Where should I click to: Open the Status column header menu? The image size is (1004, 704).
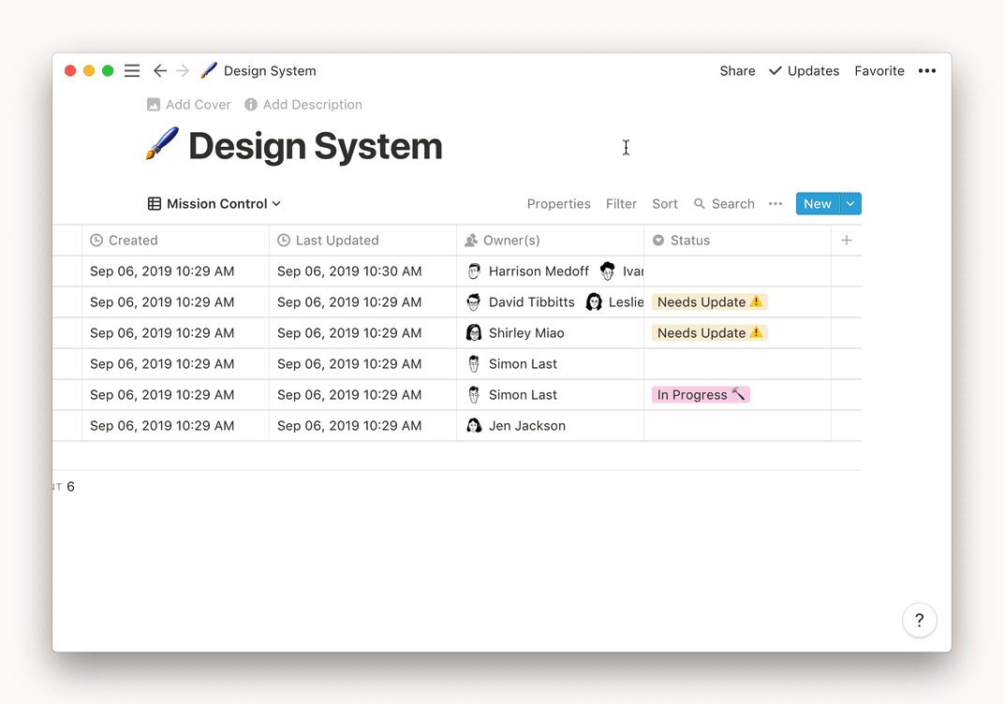(689, 241)
